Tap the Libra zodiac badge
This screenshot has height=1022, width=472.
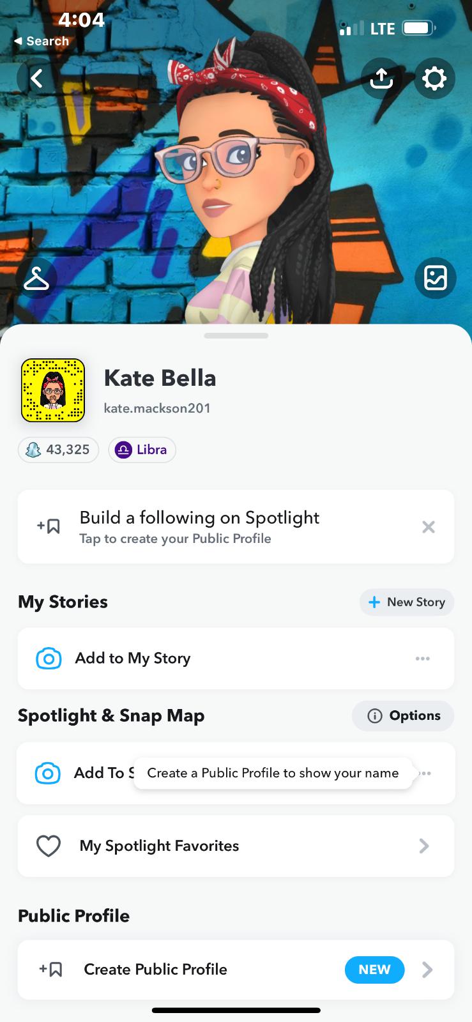coord(142,450)
